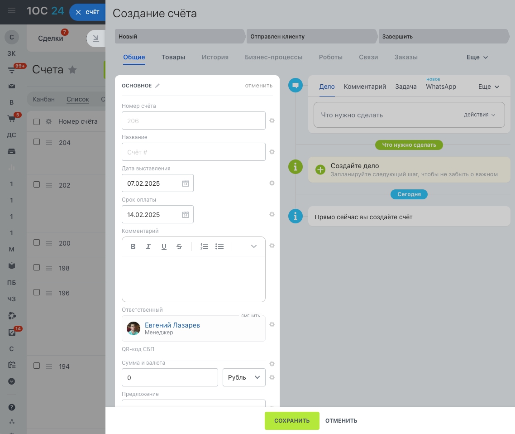Open calendar picker for Срок оплаты
This screenshot has width=515, height=434.
click(186, 215)
